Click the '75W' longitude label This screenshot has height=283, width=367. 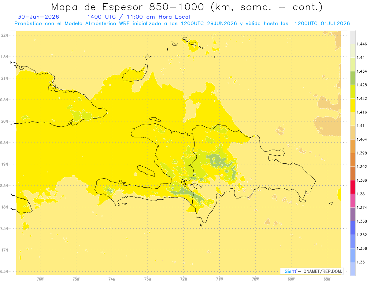(76, 279)
